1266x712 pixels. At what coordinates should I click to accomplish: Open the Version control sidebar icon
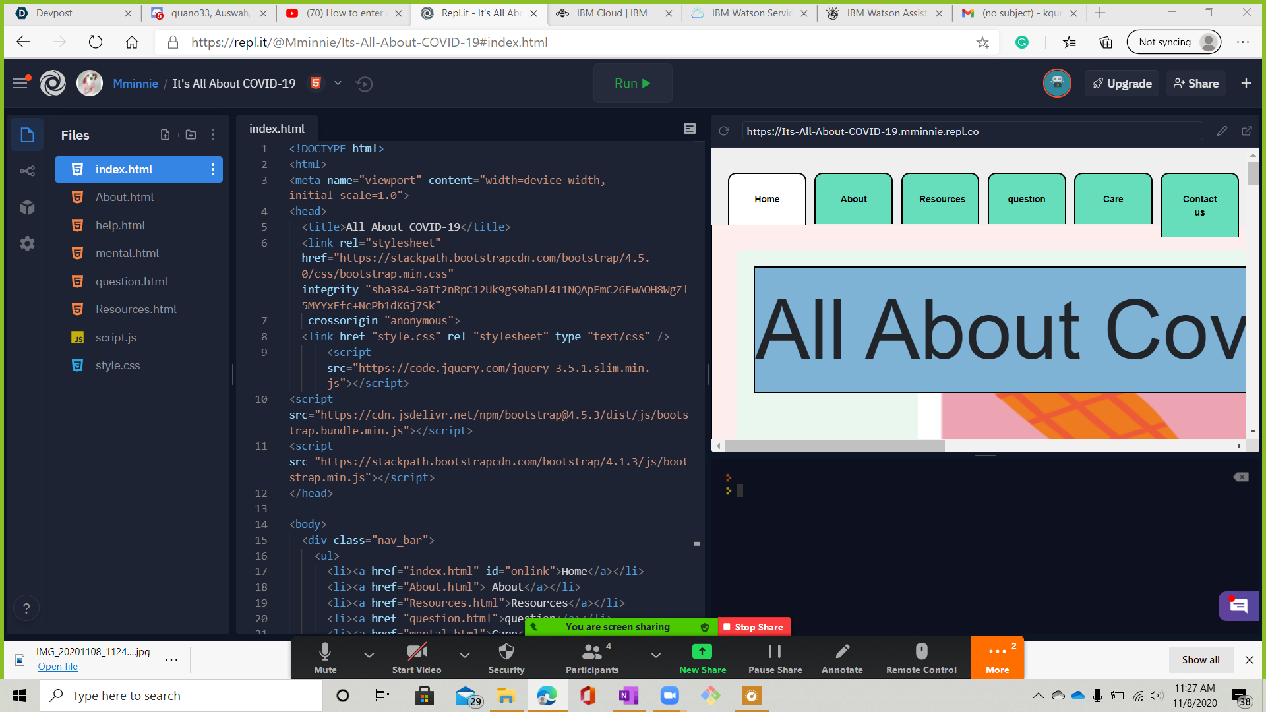[27, 171]
